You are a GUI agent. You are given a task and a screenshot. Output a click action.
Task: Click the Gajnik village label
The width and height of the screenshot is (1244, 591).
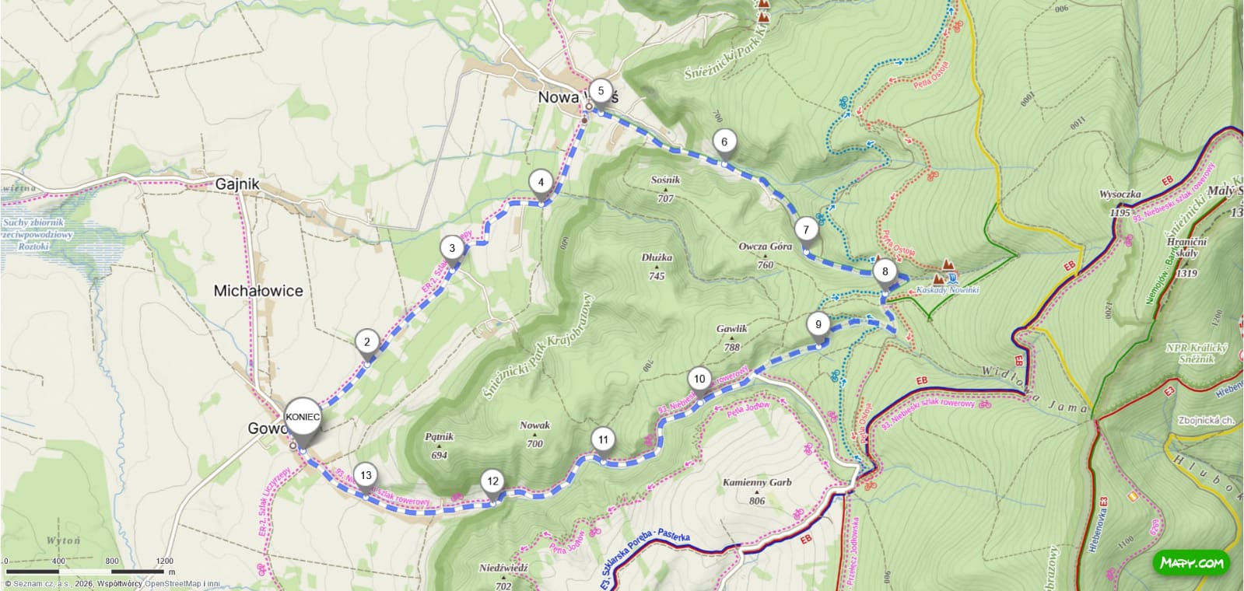pos(237,184)
